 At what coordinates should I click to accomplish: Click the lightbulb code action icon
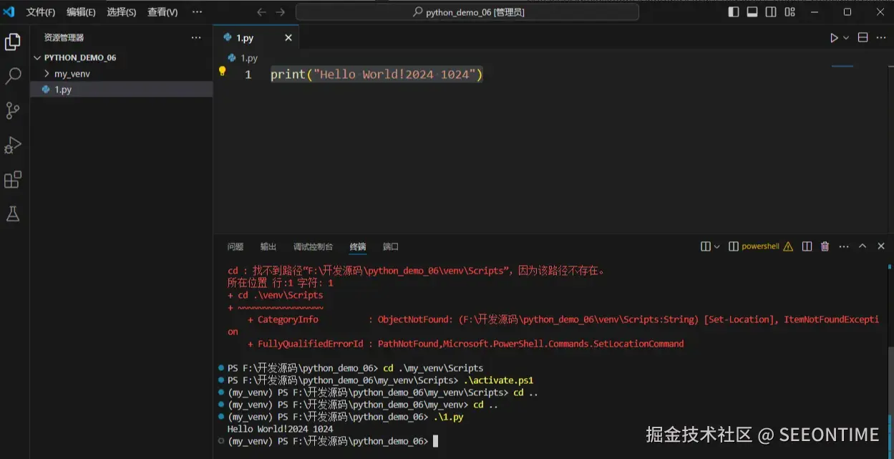click(222, 72)
